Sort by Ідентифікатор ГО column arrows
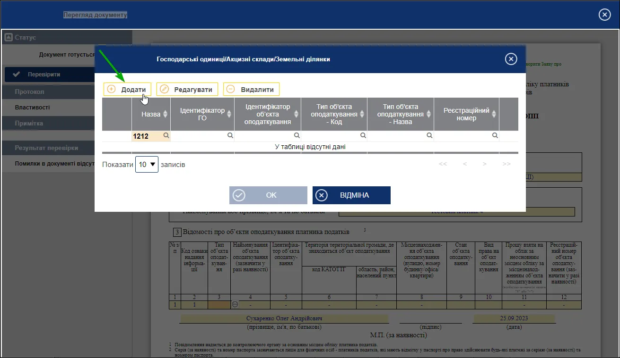 point(229,114)
